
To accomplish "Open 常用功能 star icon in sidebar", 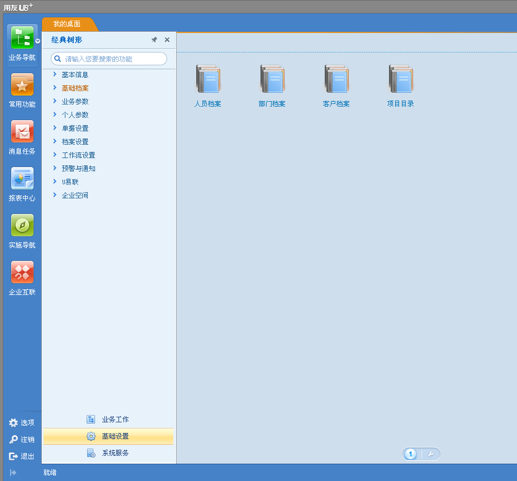I will [x=22, y=85].
